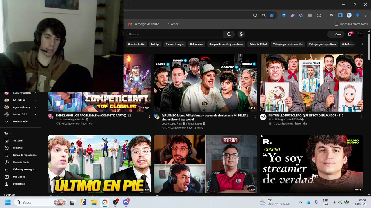The image size is (371, 208).
Task: Open the 'Todos los marcadores' folder
Action: [x=351, y=24]
